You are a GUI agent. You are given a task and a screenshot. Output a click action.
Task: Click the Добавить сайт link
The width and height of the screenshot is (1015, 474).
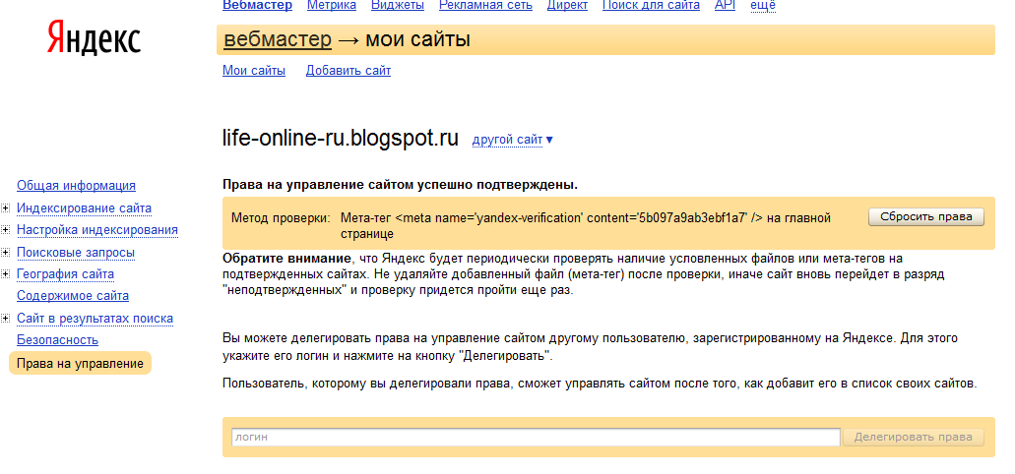(349, 71)
